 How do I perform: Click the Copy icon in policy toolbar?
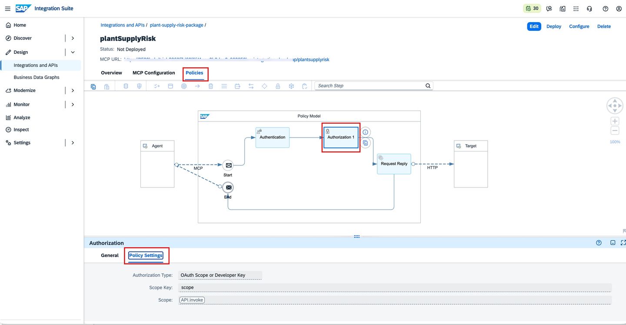pyautogui.click(x=93, y=86)
